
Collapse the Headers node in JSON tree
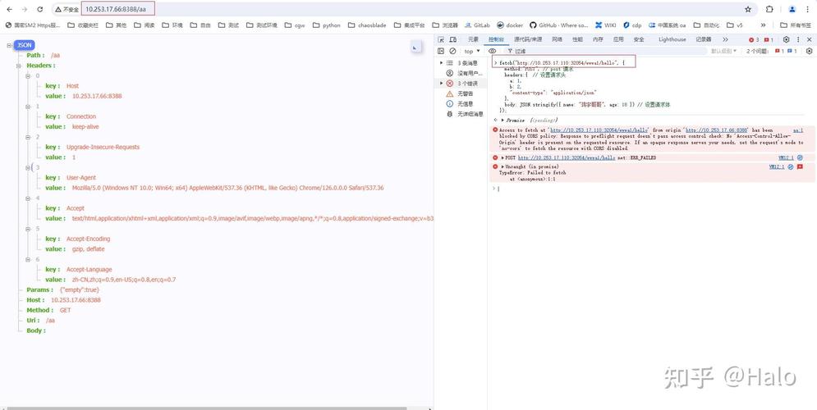click(19, 66)
